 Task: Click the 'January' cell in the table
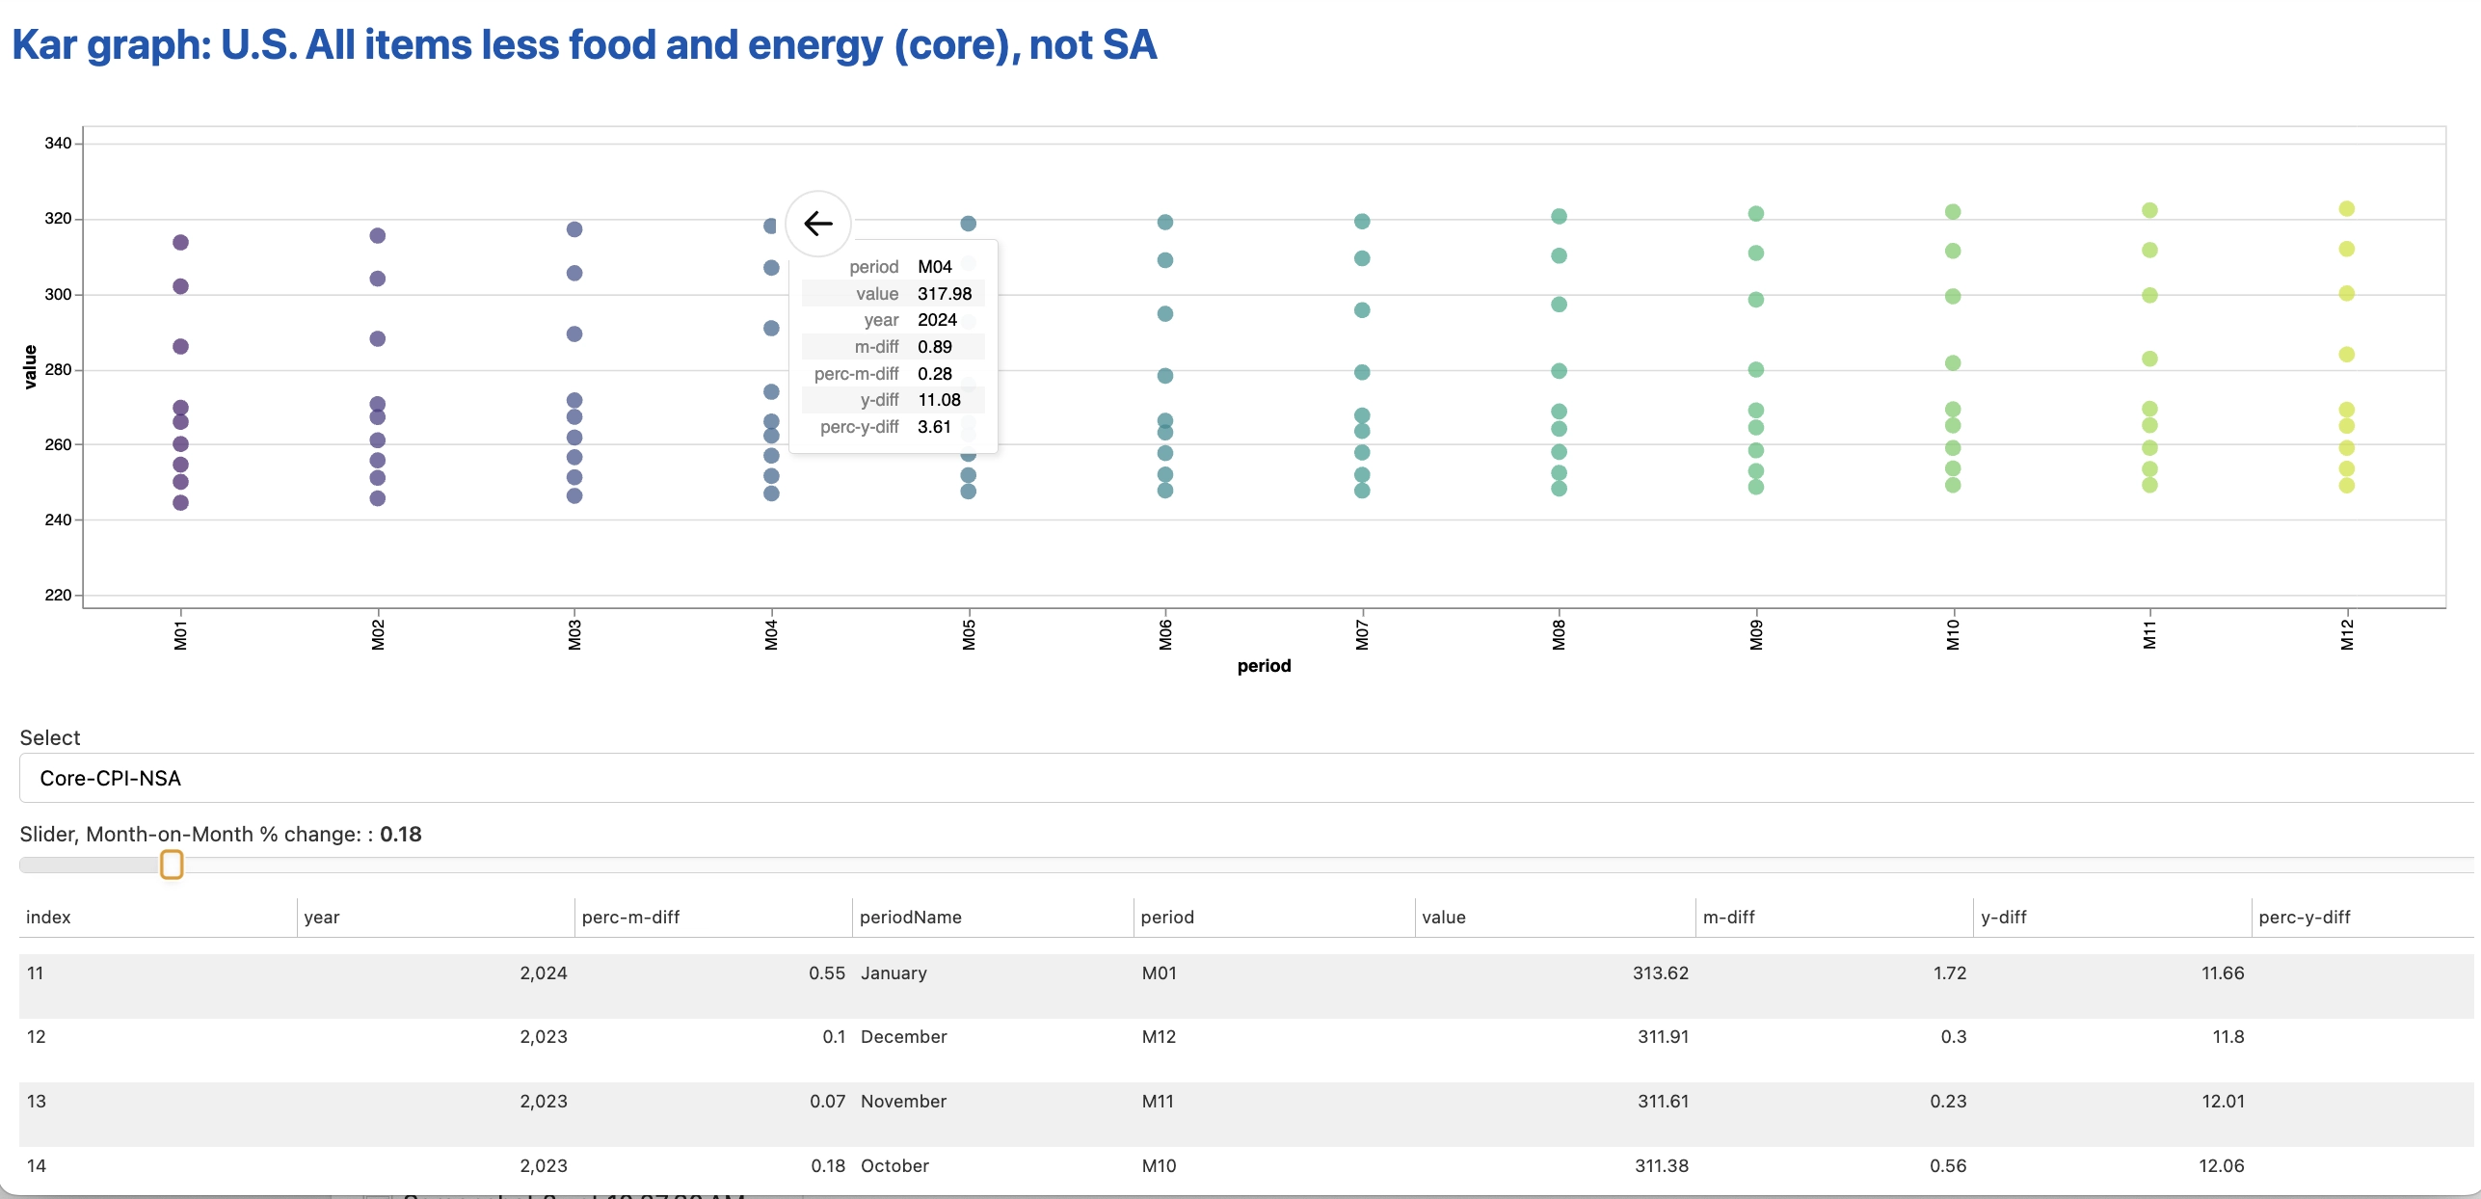click(894, 973)
